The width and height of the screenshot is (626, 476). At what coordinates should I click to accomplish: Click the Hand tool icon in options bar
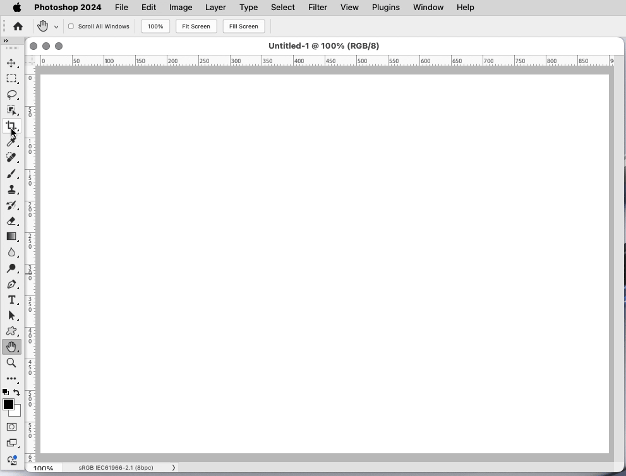pos(43,27)
